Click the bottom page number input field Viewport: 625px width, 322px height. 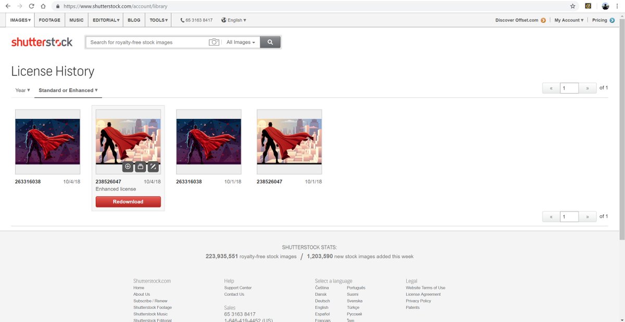569,216
